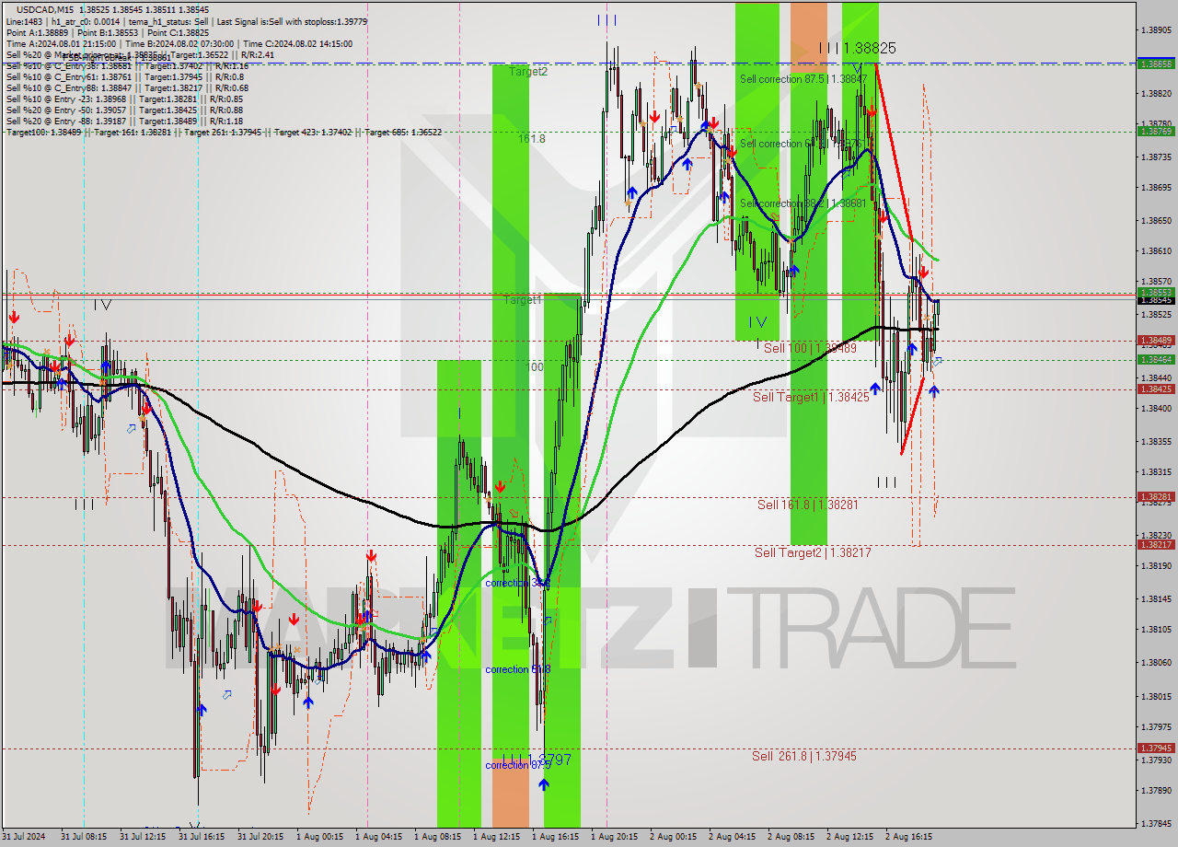Click the 1.37890 price axis value
1178x847 pixels.
coord(1156,790)
